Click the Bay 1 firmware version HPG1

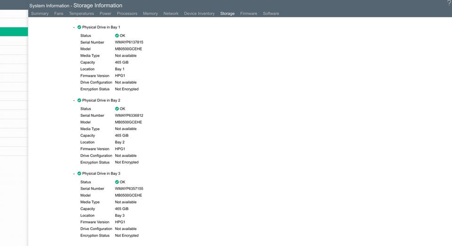[120, 76]
